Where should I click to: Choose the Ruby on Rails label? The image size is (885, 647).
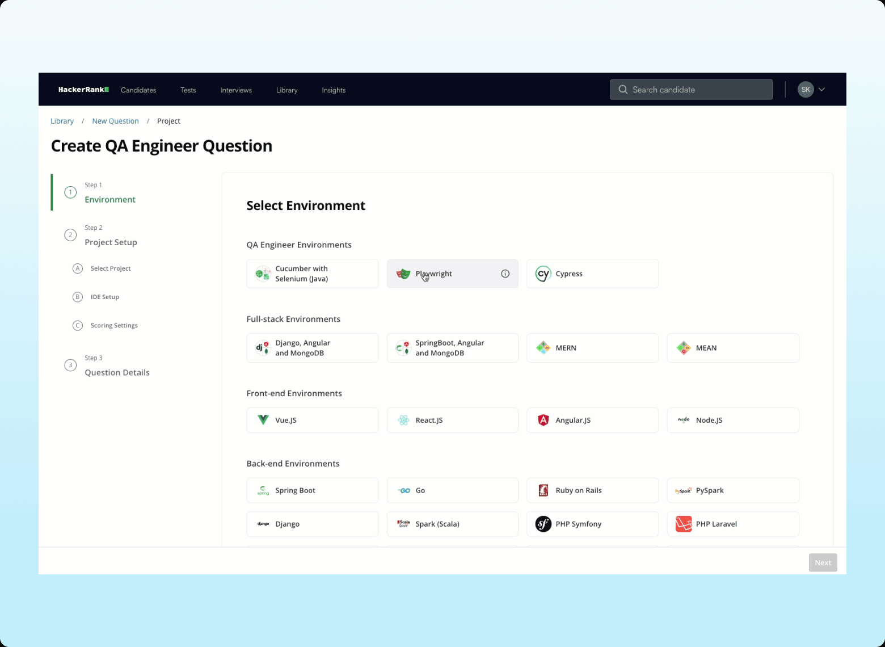(579, 490)
